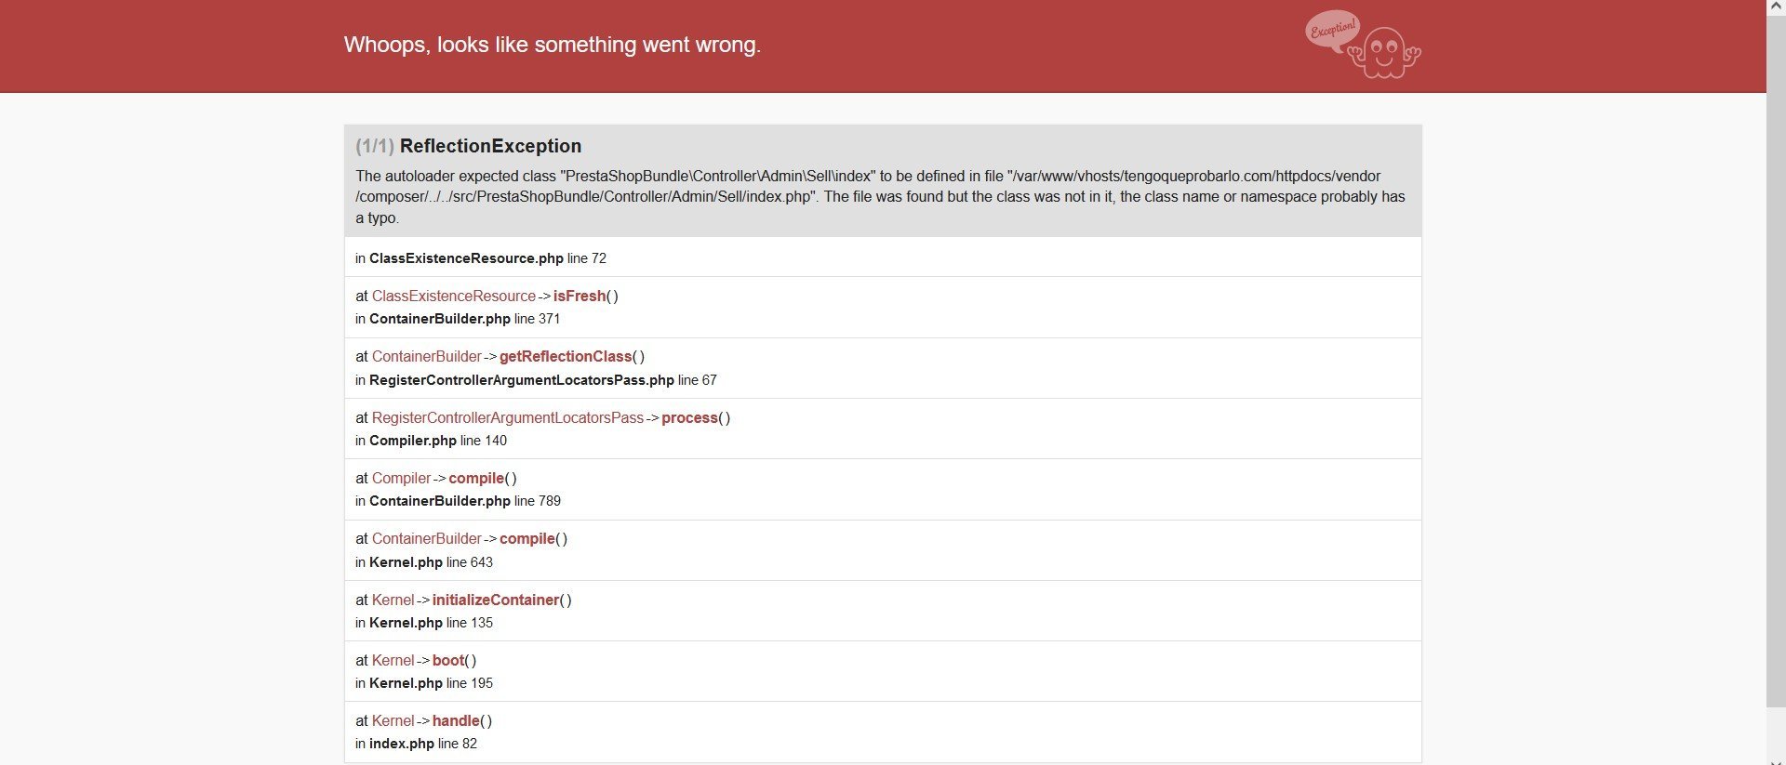
Task: Click the ClassExistenceResource.php line 72 entry
Action: (x=480, y=258)
